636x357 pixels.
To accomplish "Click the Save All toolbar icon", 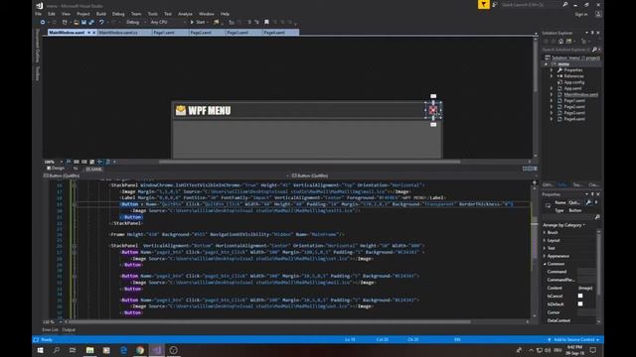I will pyautogui.click(x=91, y=22).
